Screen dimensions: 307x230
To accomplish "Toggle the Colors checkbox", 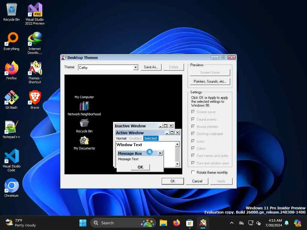I will click(x=193, y=148).
